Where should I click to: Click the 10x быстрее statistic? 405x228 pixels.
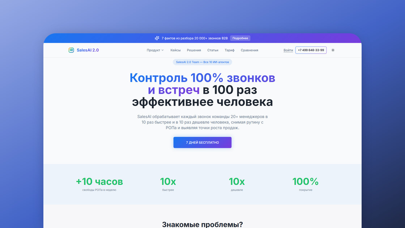tap(168, 184)
